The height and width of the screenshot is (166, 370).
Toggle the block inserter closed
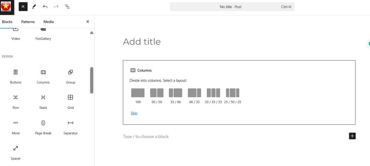[x=23, y=7]
